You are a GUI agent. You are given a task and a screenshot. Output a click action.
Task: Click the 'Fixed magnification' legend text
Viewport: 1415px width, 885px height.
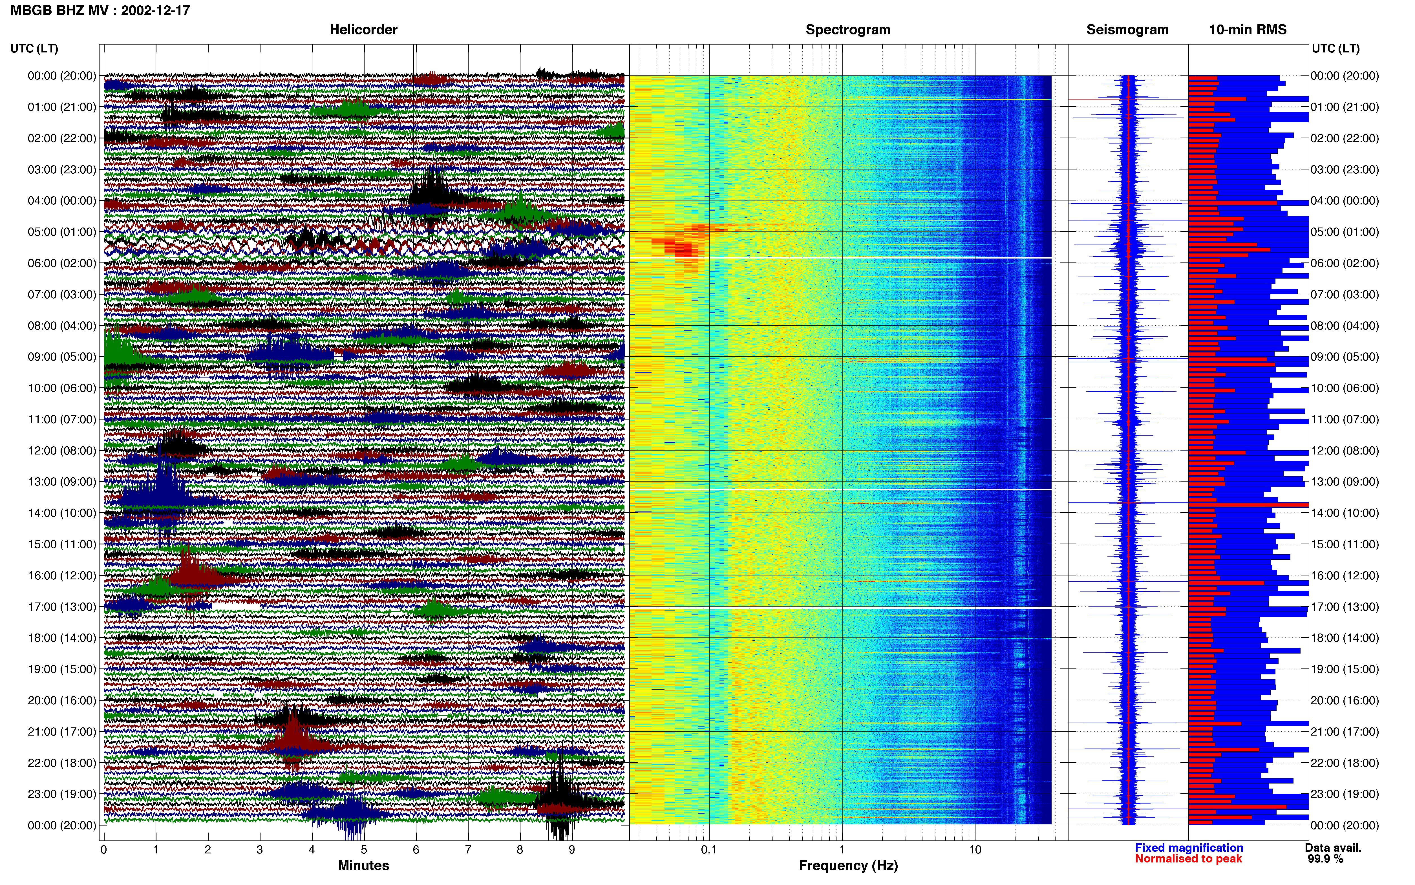(1189, 848)
